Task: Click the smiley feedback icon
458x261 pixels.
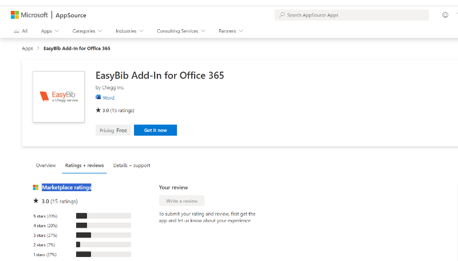Action: [x=445, y=15]
